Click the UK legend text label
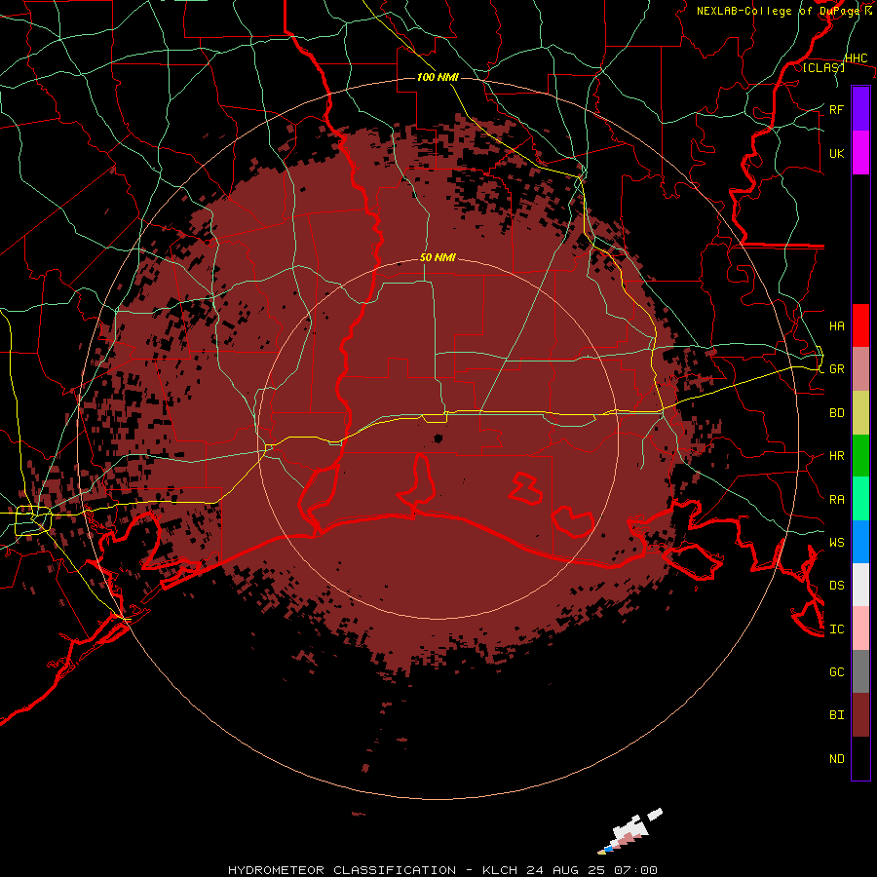Viewport: 877px width, 877px height. point(836,153)
